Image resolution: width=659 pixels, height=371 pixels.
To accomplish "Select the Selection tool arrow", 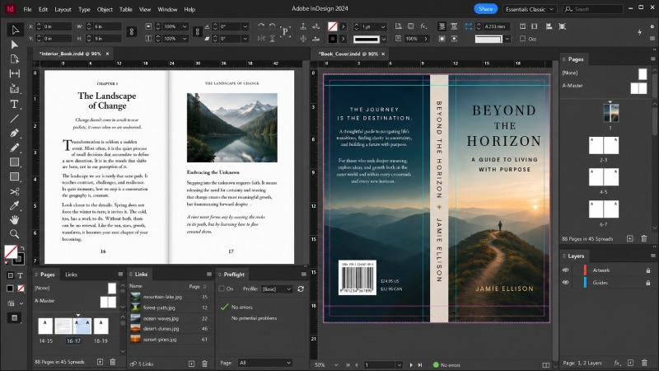I will pyautogui.click(x=15, y=30).
